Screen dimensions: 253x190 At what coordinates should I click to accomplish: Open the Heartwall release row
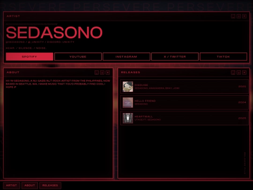click(x=185, y=118)
